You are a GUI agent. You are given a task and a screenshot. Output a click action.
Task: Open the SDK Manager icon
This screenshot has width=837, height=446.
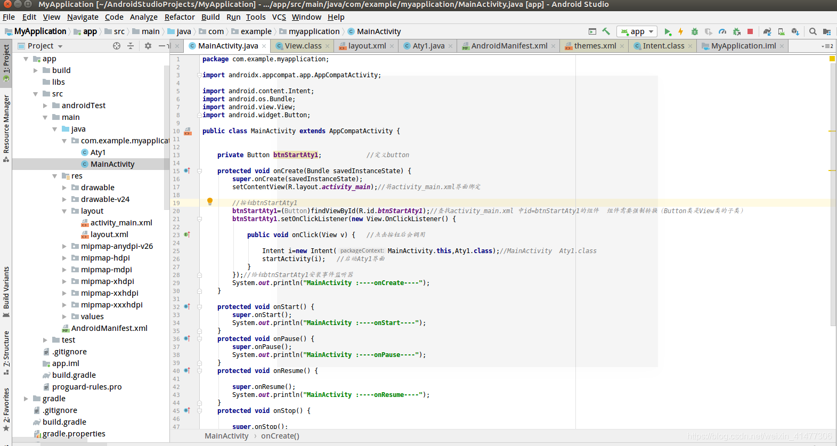point(795,31)
